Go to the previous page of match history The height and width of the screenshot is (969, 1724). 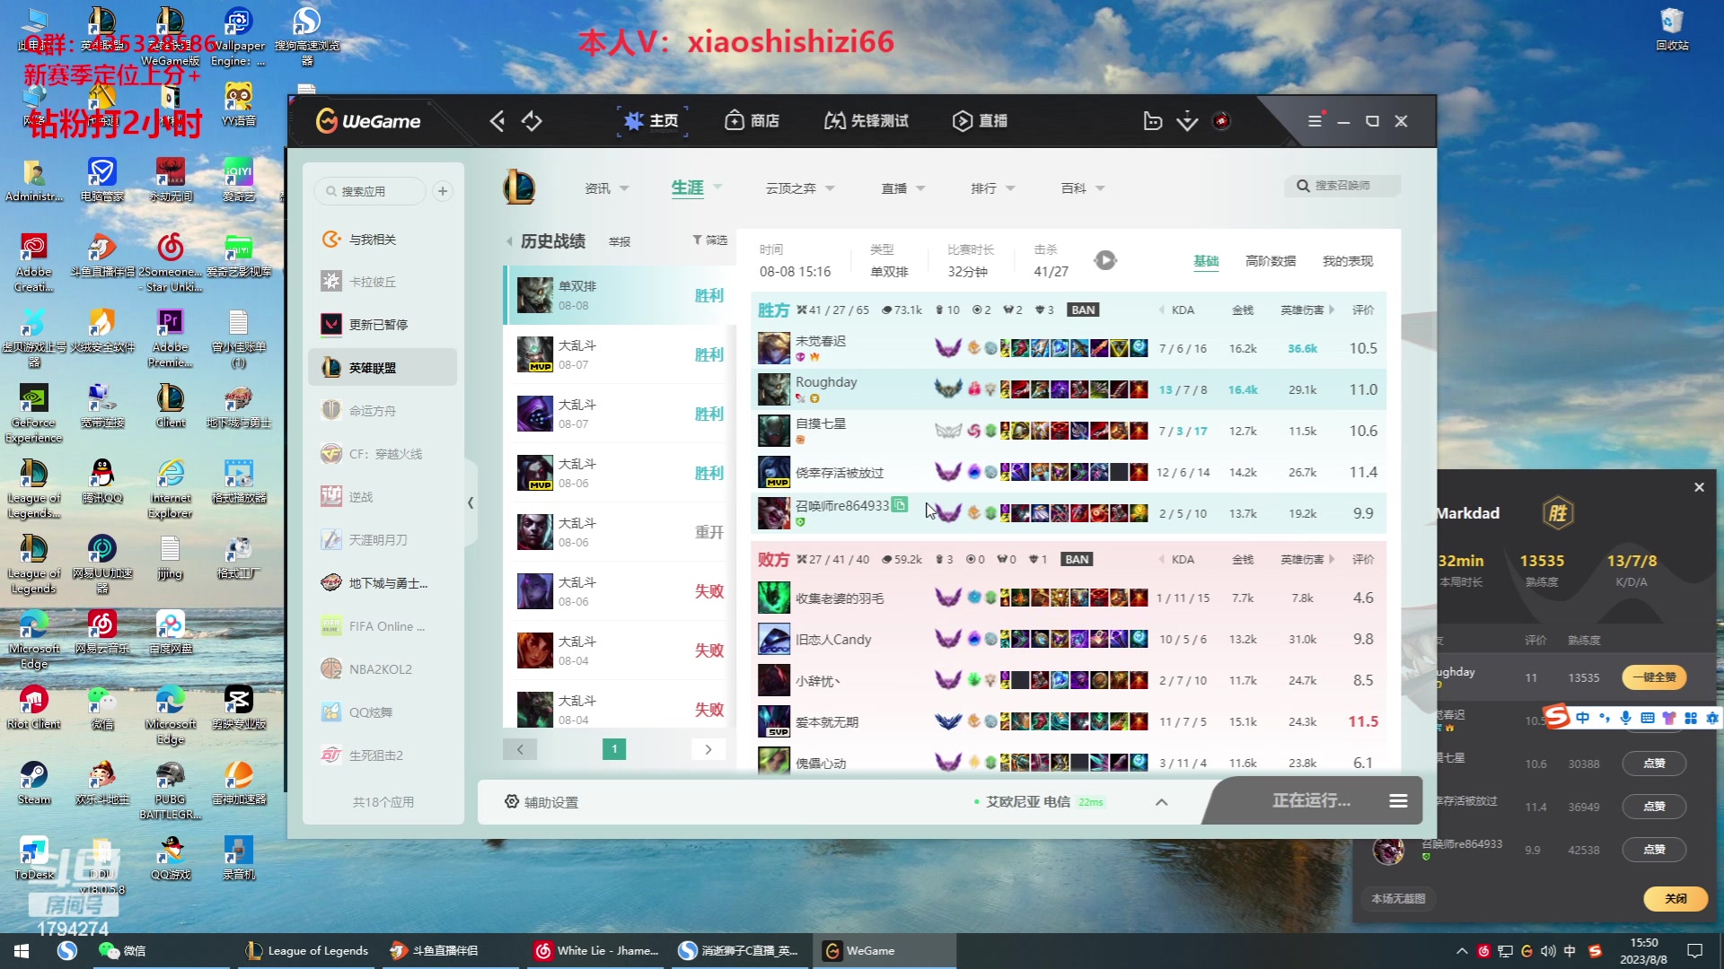tap(520, 749)
